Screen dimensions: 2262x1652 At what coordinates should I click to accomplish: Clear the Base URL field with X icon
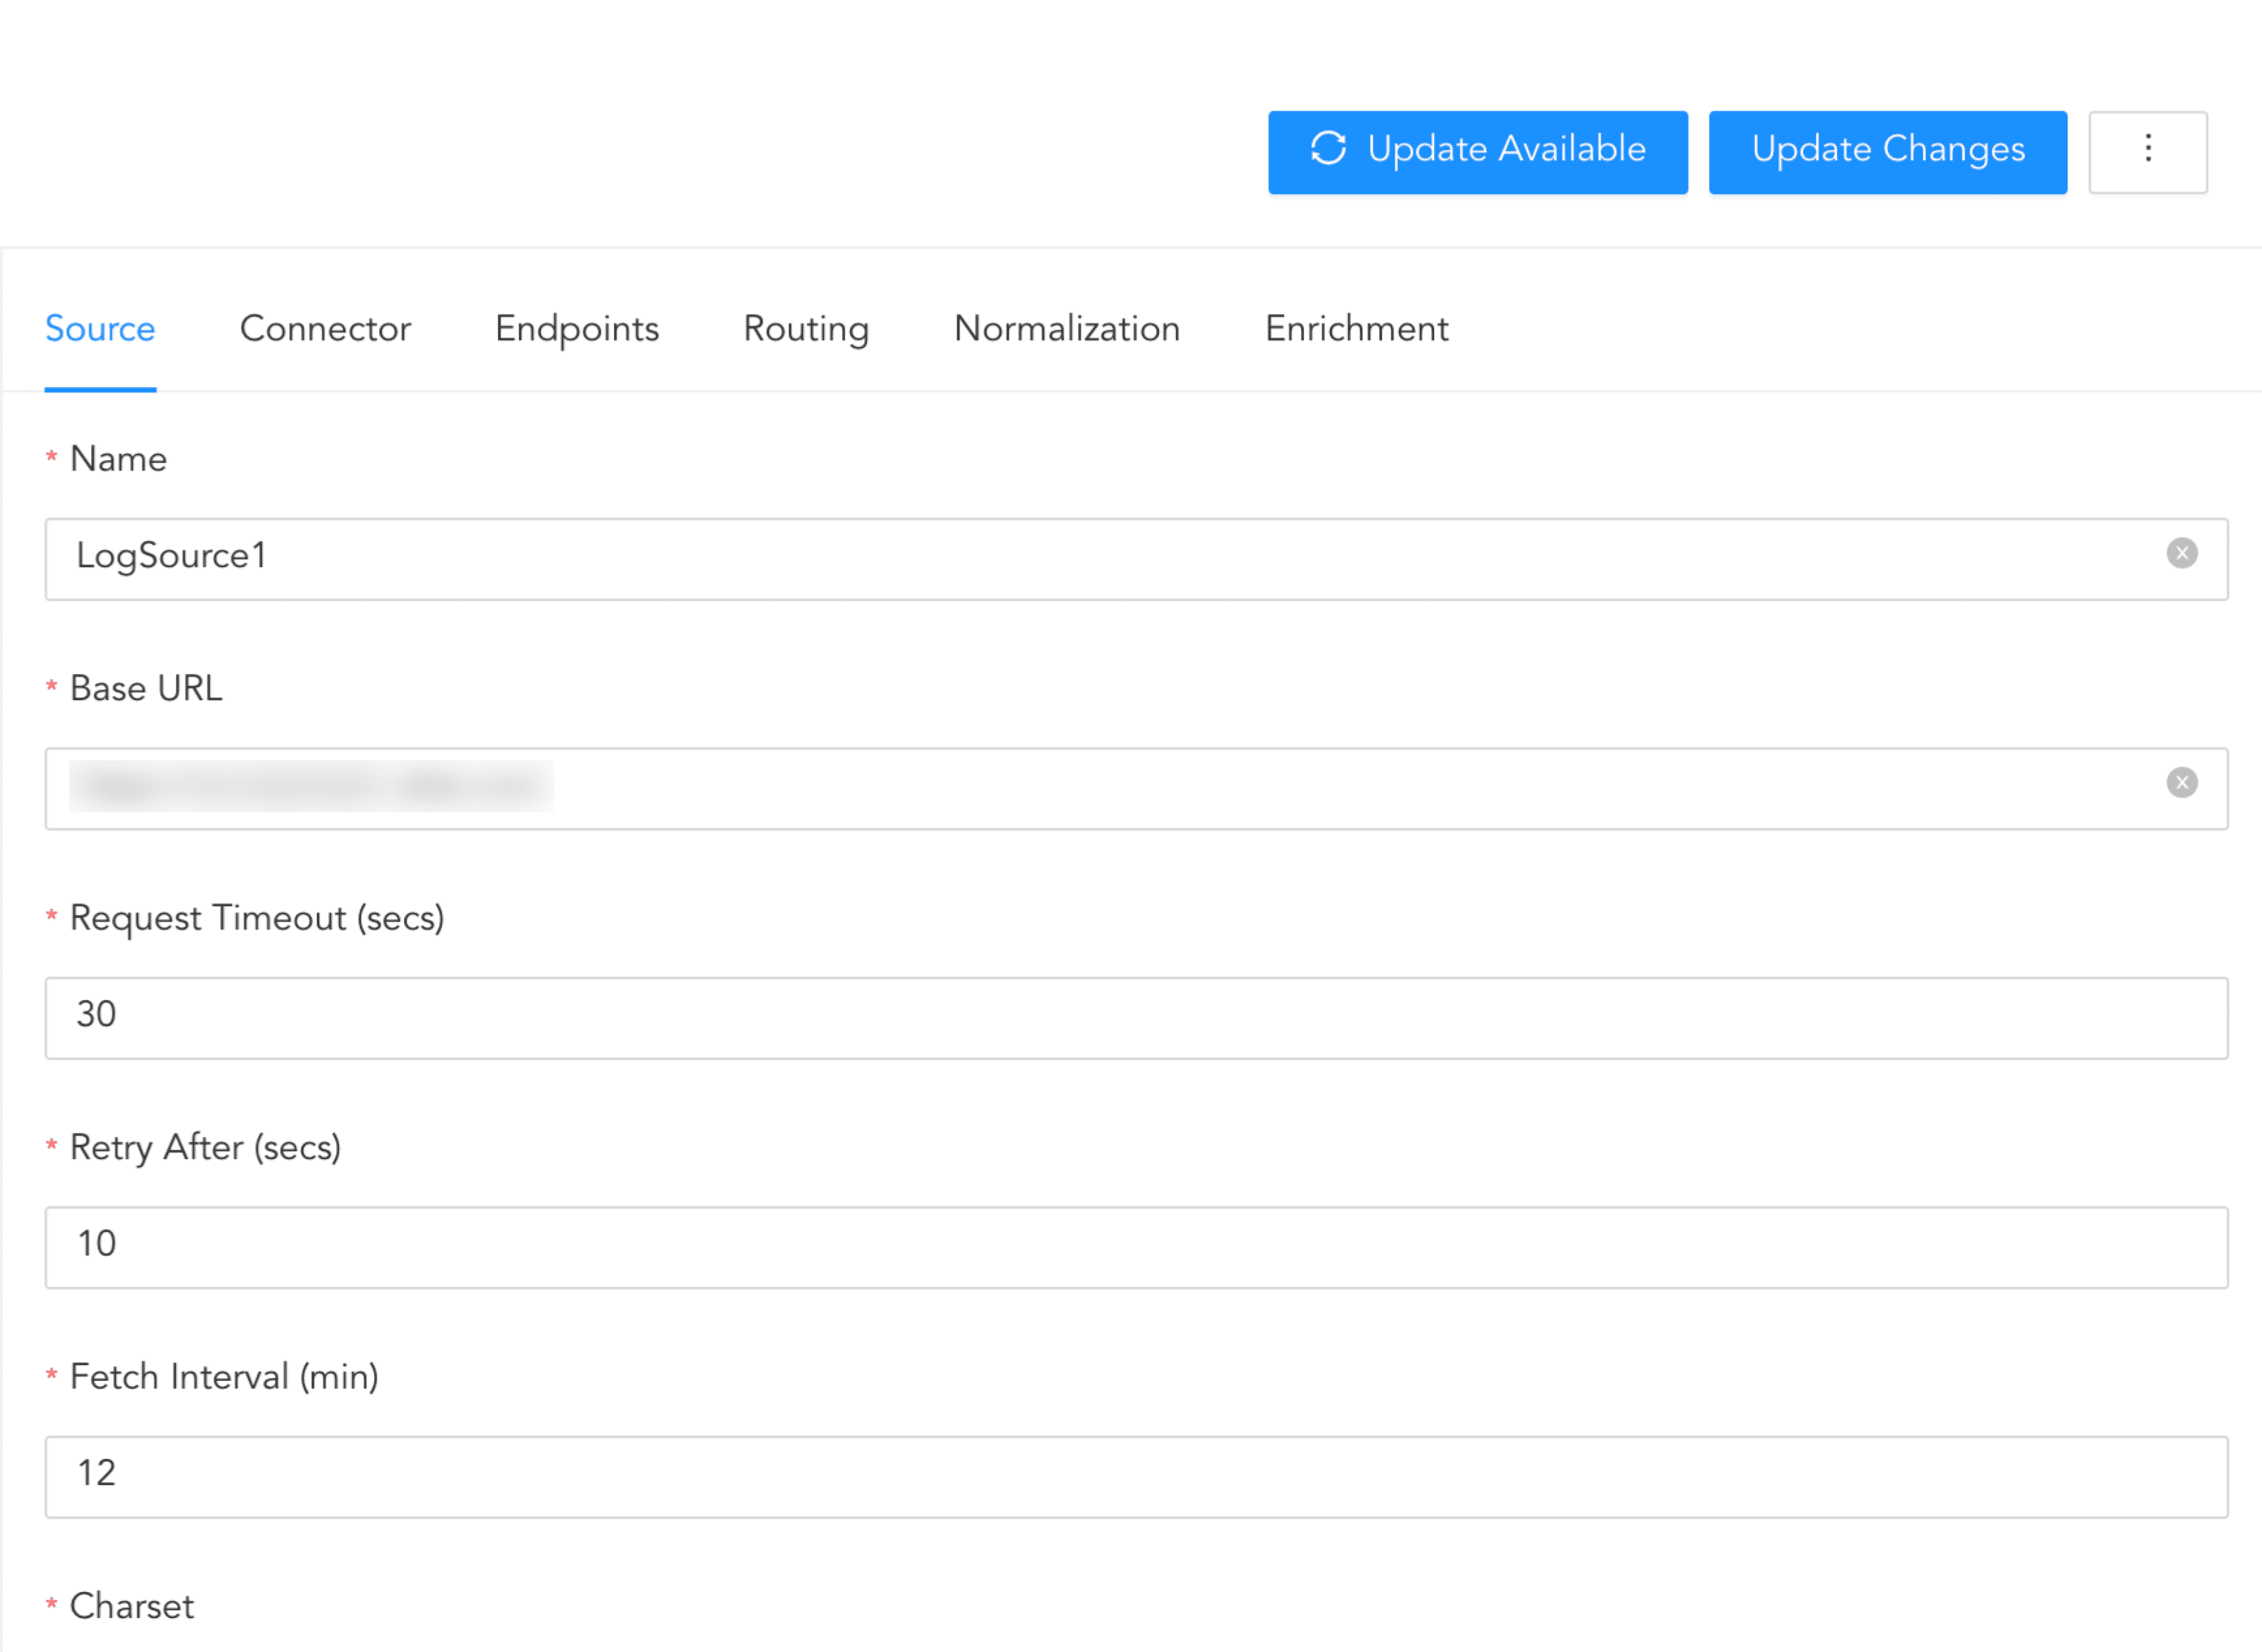point(2181,783)
